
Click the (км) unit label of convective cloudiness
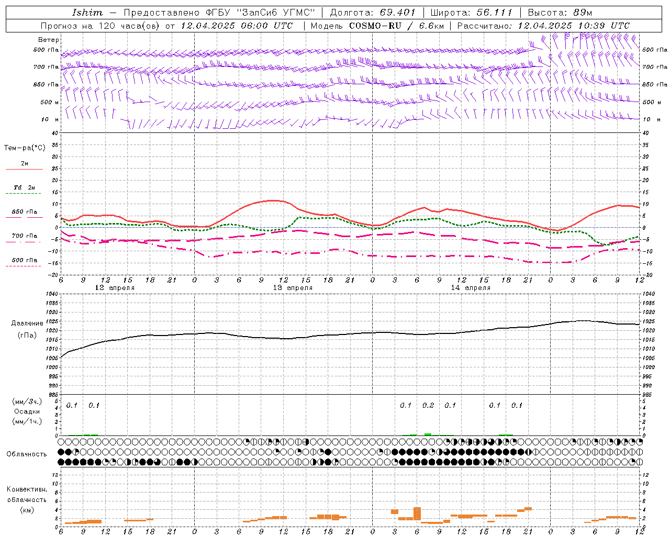point(27,510)
